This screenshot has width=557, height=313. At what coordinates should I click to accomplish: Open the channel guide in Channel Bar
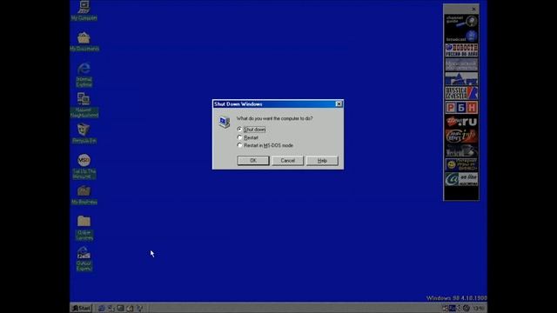(x=461, y=21)
